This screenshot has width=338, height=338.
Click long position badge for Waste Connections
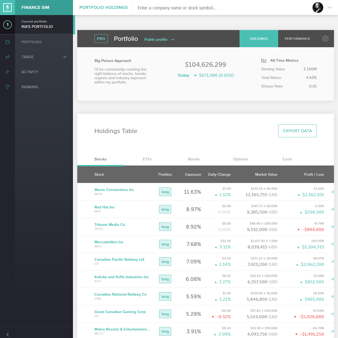click(165, 192)
